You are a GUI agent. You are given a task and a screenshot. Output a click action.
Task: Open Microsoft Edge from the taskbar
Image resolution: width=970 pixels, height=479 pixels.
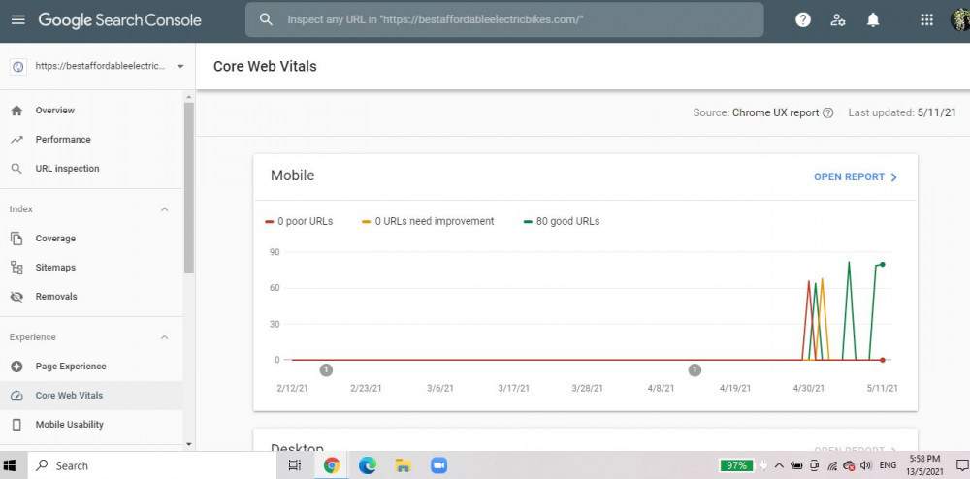(x=368, y=465)
